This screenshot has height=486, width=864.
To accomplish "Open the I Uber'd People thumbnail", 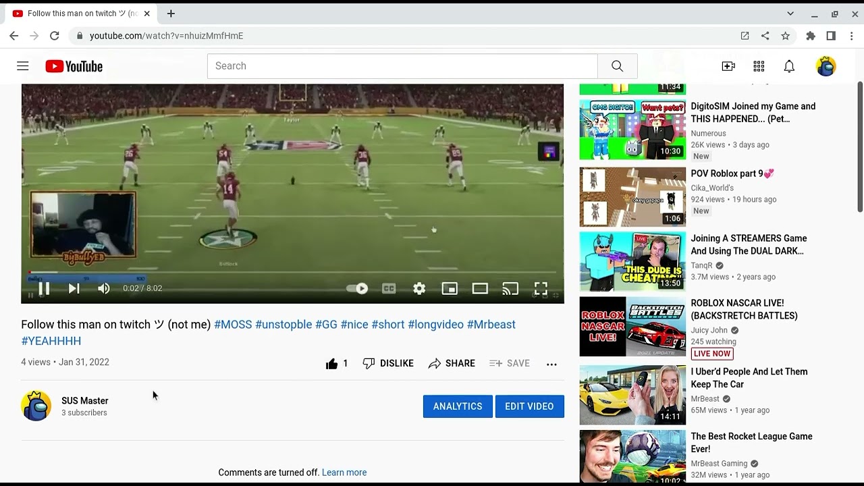I will click(632, 395).
